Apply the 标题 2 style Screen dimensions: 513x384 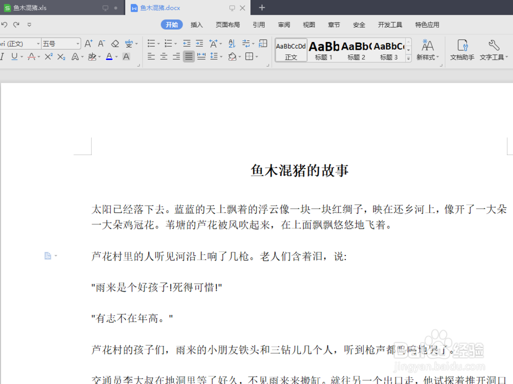click(x=357, y=50)
